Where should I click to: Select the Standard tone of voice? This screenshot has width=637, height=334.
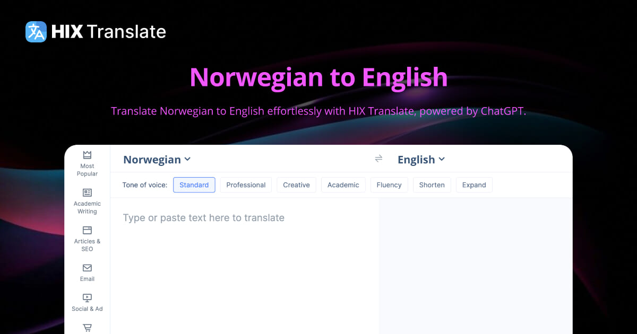(x=194, y=185)
